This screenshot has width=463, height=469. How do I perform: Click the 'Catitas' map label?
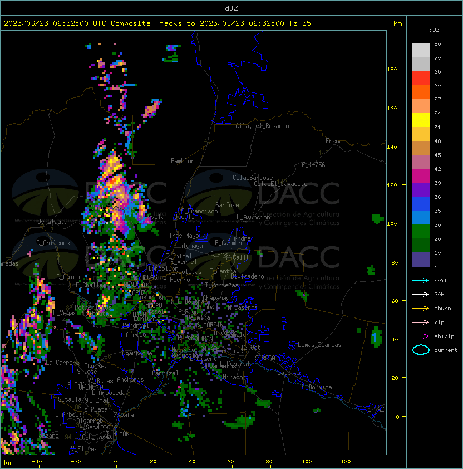tap(289, 373)
